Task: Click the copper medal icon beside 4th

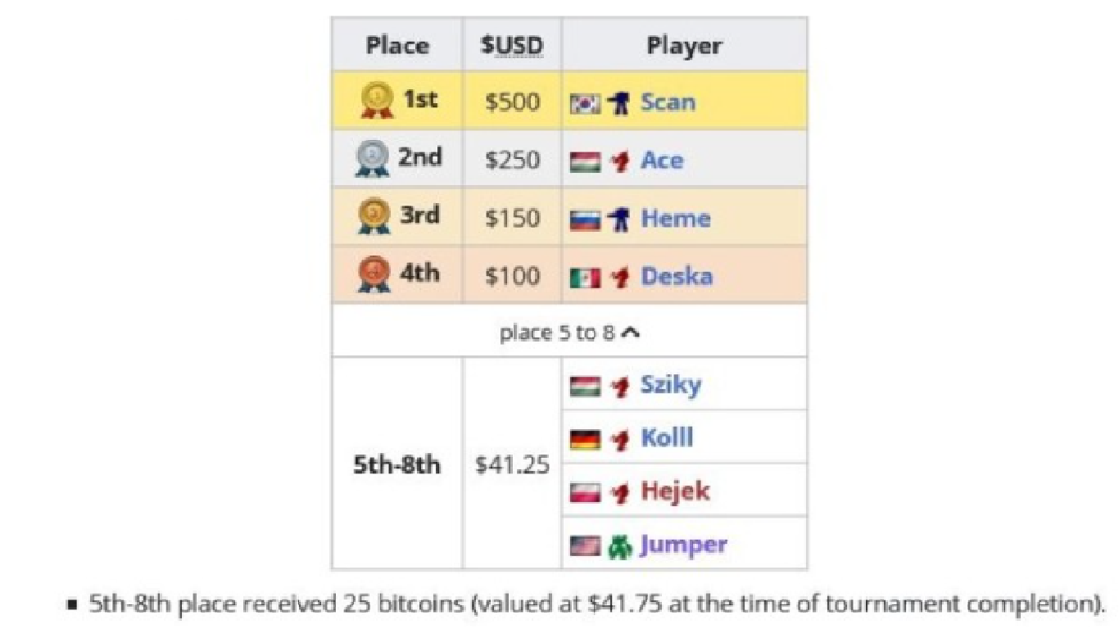Action: point(374,275)
